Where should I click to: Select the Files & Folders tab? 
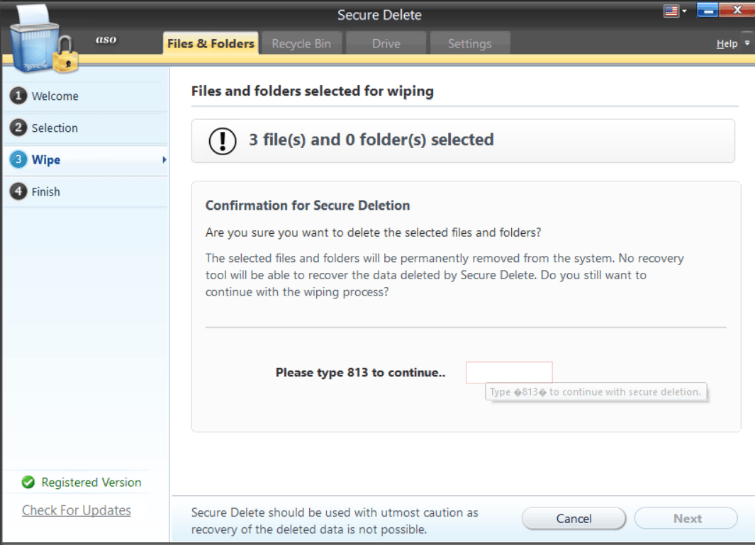coord(210,43)
